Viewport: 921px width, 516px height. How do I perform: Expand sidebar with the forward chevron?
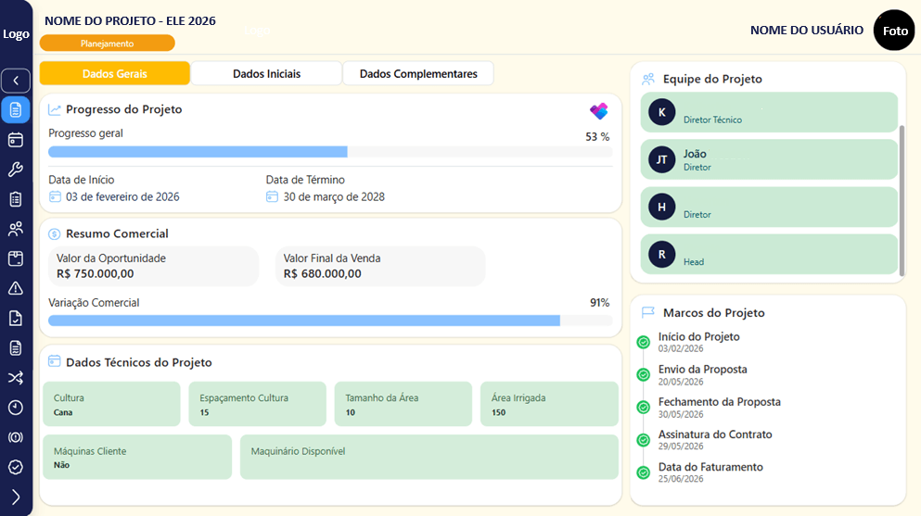click(16, 497)
